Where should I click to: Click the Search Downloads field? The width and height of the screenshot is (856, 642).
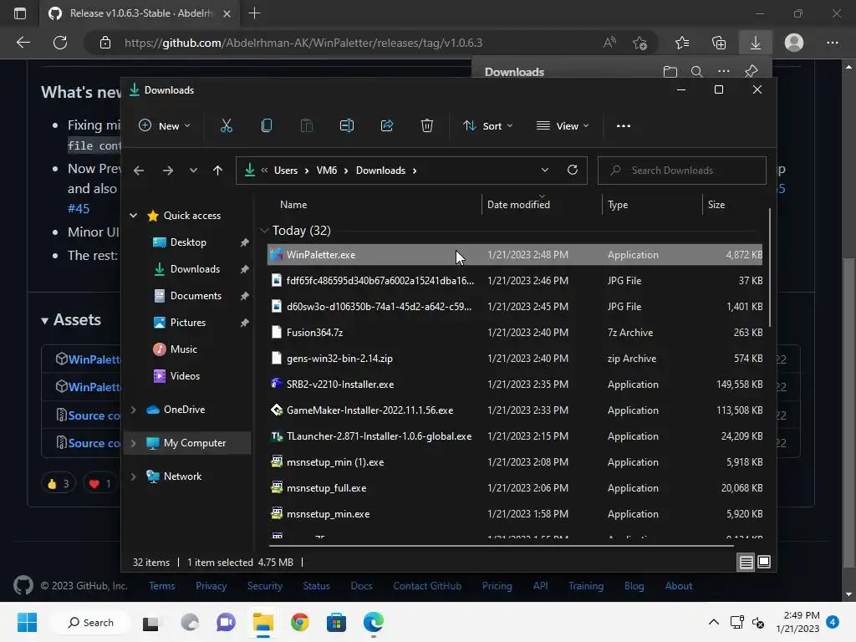(x=682, y=171)
